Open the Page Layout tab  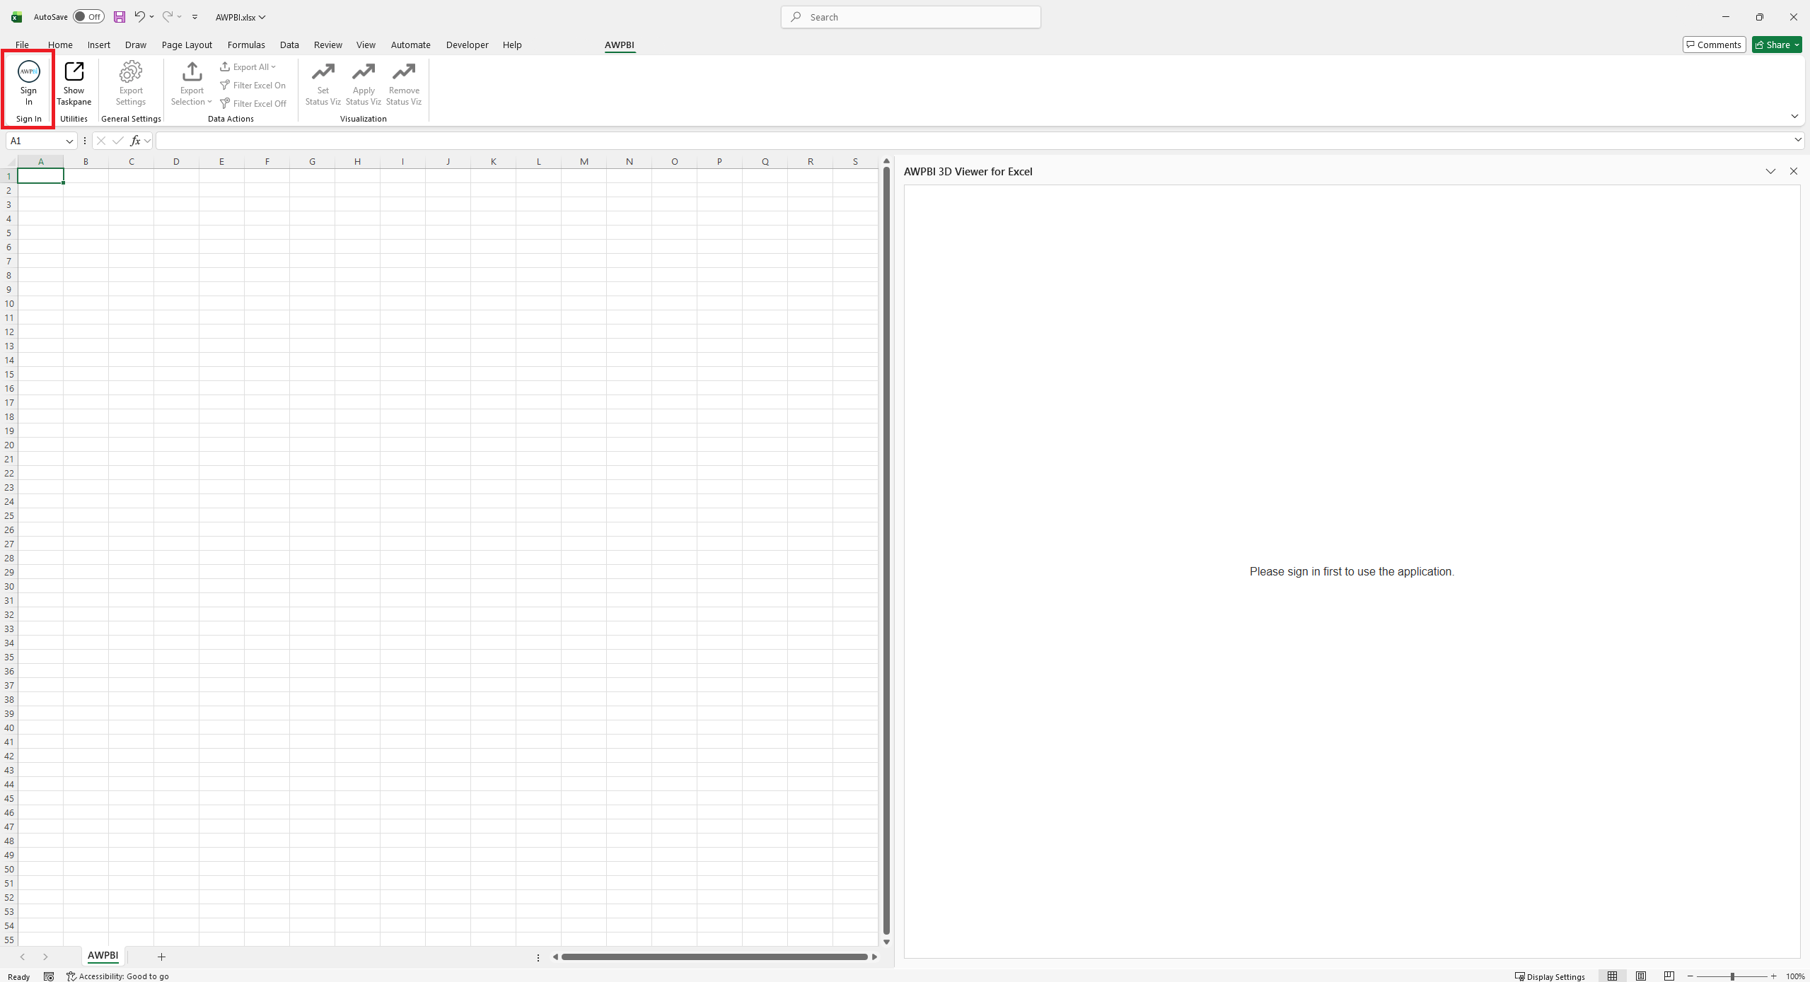[x=187, y=45]
